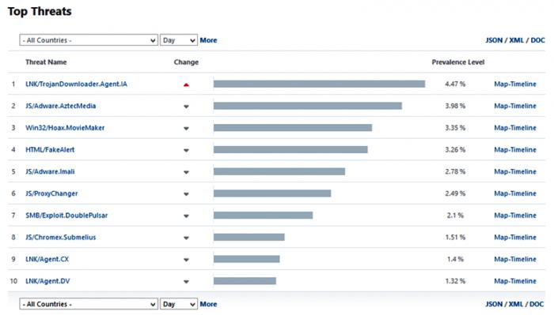The width and height of the screenshot is (554, 315).
Task: Click the change arrow beside LNK/Agent.CX
Action: 186,260
